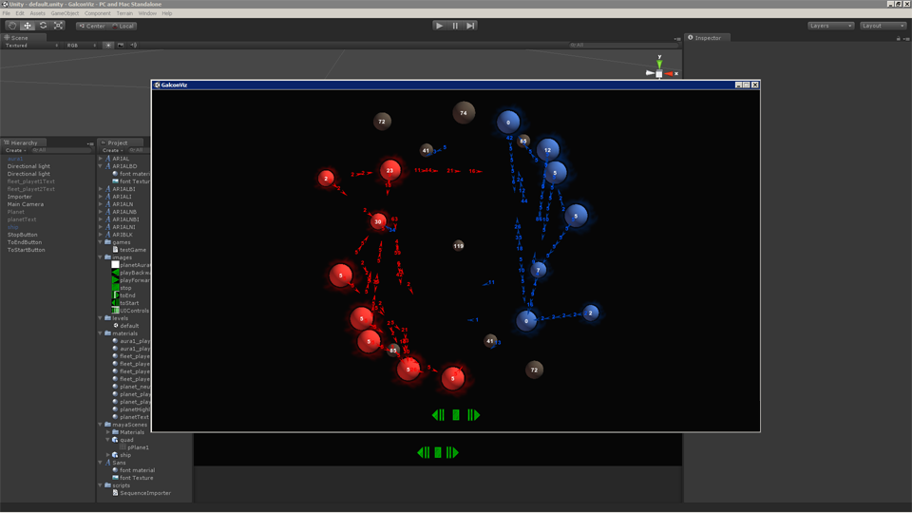
Task: Select the planetAura white texture icon
Action: coord(115,265)
